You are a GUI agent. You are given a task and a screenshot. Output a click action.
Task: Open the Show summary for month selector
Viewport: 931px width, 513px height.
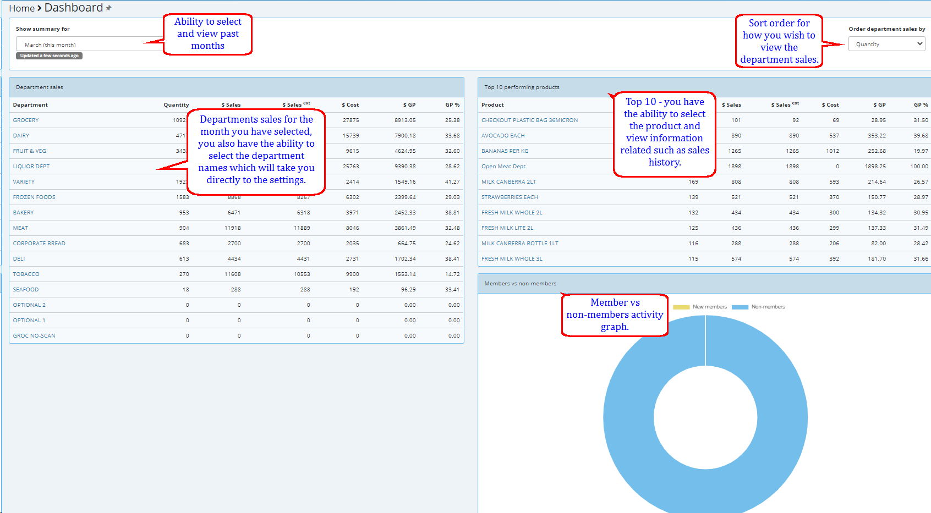83,45
